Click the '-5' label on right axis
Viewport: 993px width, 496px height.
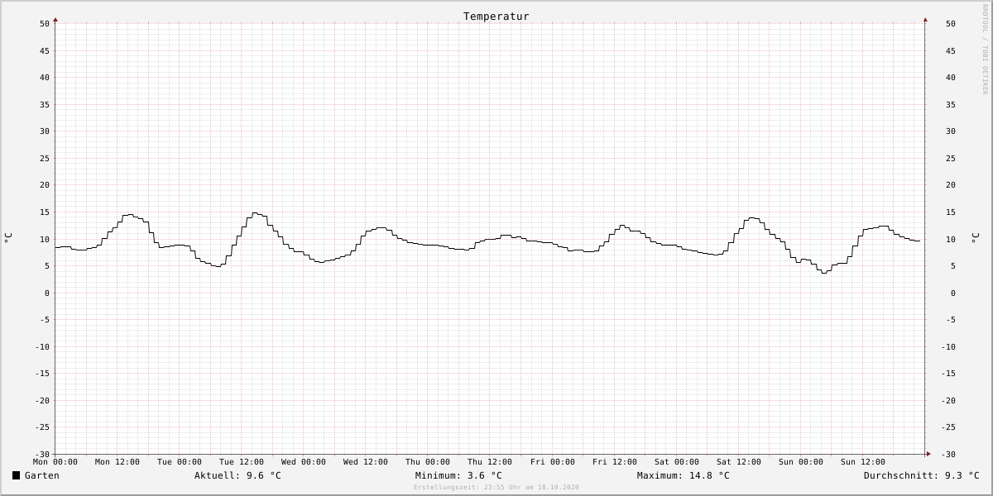[x=950, y=320]
